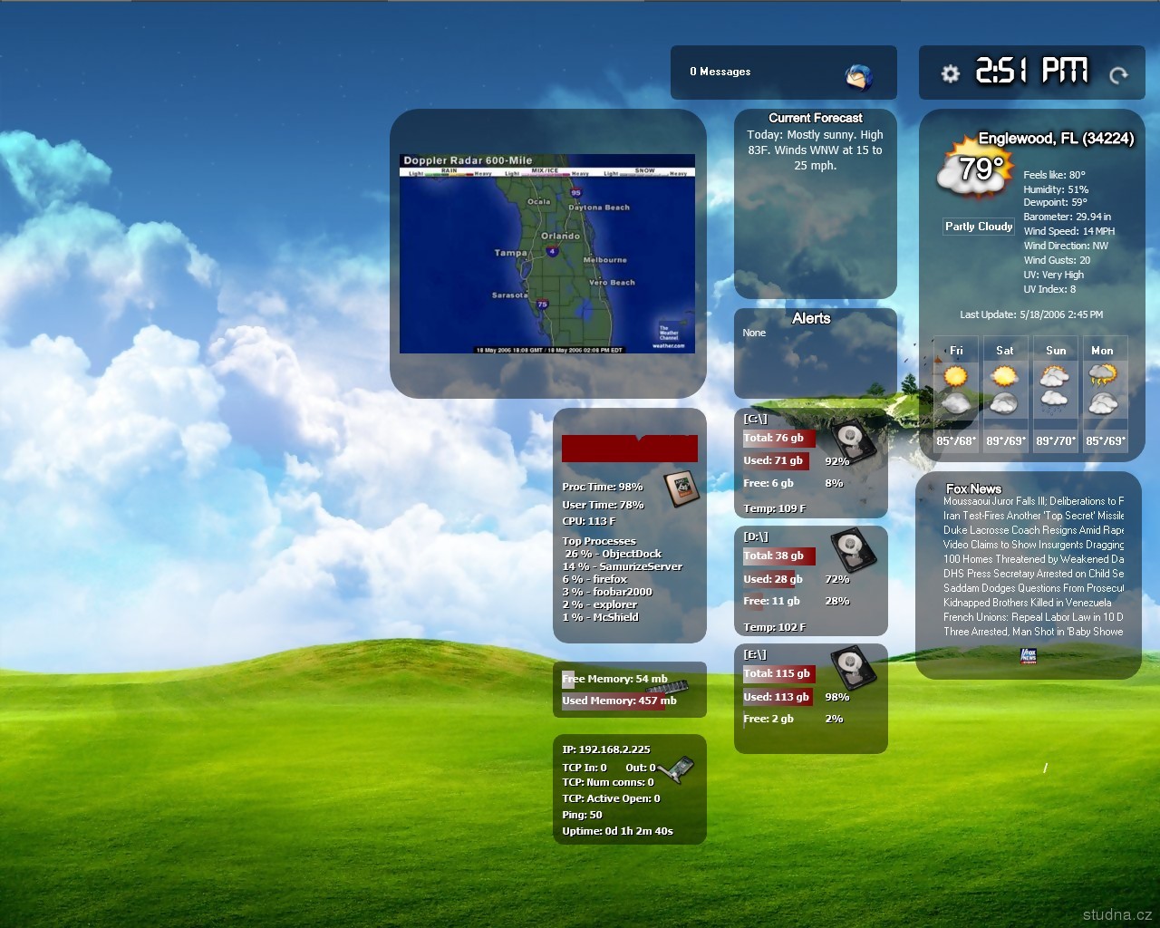The image size is (1160, 928).
Task: Open the Fox News logo
Action: [1029, 655]
